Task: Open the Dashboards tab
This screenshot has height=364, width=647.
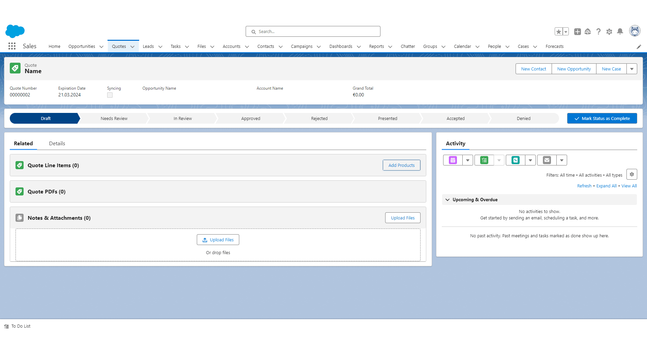Action: point(341,46)
